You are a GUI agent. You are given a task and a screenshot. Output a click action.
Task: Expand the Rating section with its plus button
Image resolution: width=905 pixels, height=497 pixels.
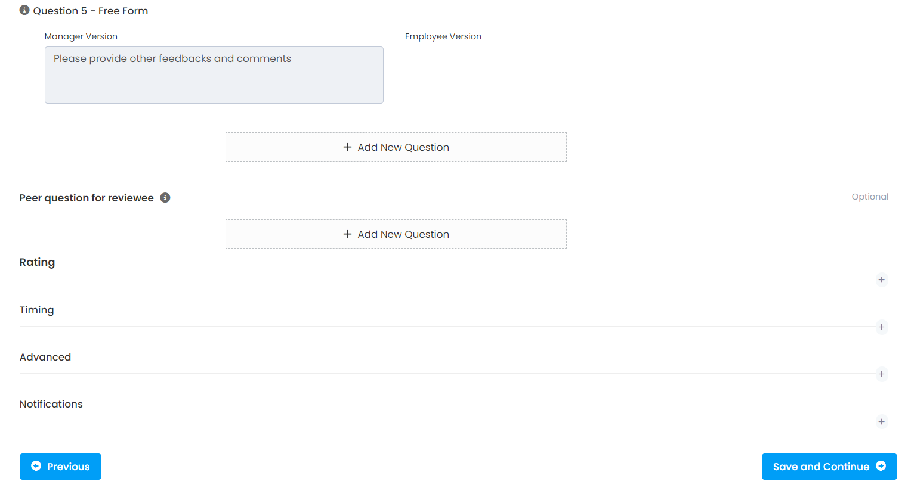coord(881,280)
